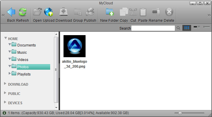The image size is (212, 117).
Task: Select the highlighted Photos folder
Action: [x=34, y=67]
